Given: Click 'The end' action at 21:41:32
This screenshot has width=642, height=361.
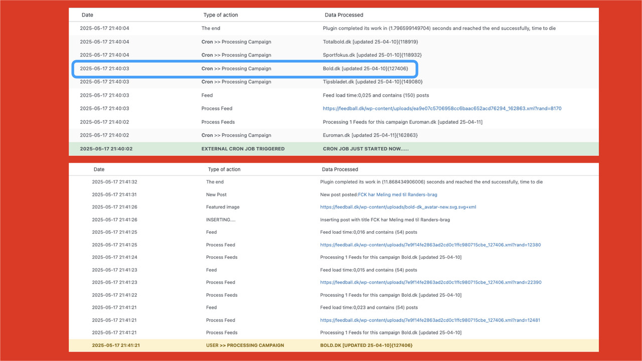Looking at the screenshot, I should (x=215, y=182).
